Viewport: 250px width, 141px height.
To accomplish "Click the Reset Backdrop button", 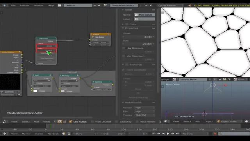I will click(138, 98).
